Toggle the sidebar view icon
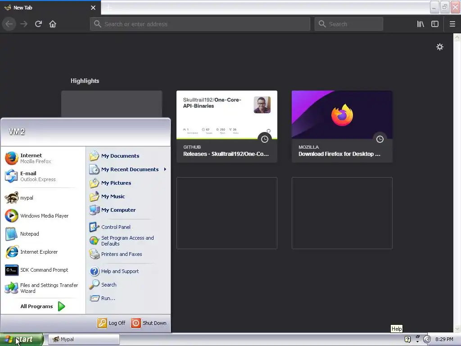 tap(435, 24)
